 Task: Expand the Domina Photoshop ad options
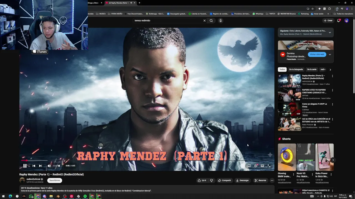pos(330,54)
